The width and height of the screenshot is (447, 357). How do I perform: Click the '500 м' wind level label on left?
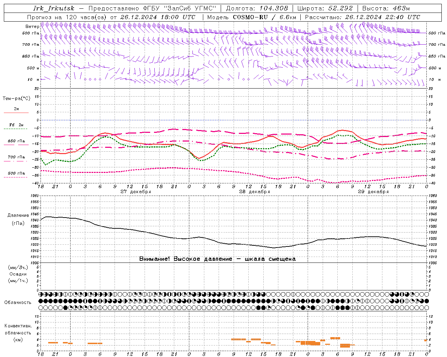[33, 68]
